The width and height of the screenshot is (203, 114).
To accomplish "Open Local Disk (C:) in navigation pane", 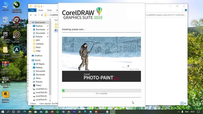I will 42,89.
